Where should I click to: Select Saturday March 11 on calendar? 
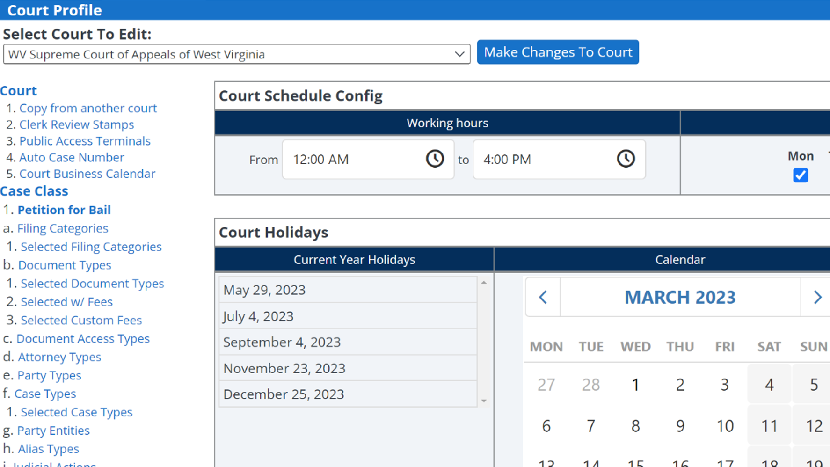point(769,426)
